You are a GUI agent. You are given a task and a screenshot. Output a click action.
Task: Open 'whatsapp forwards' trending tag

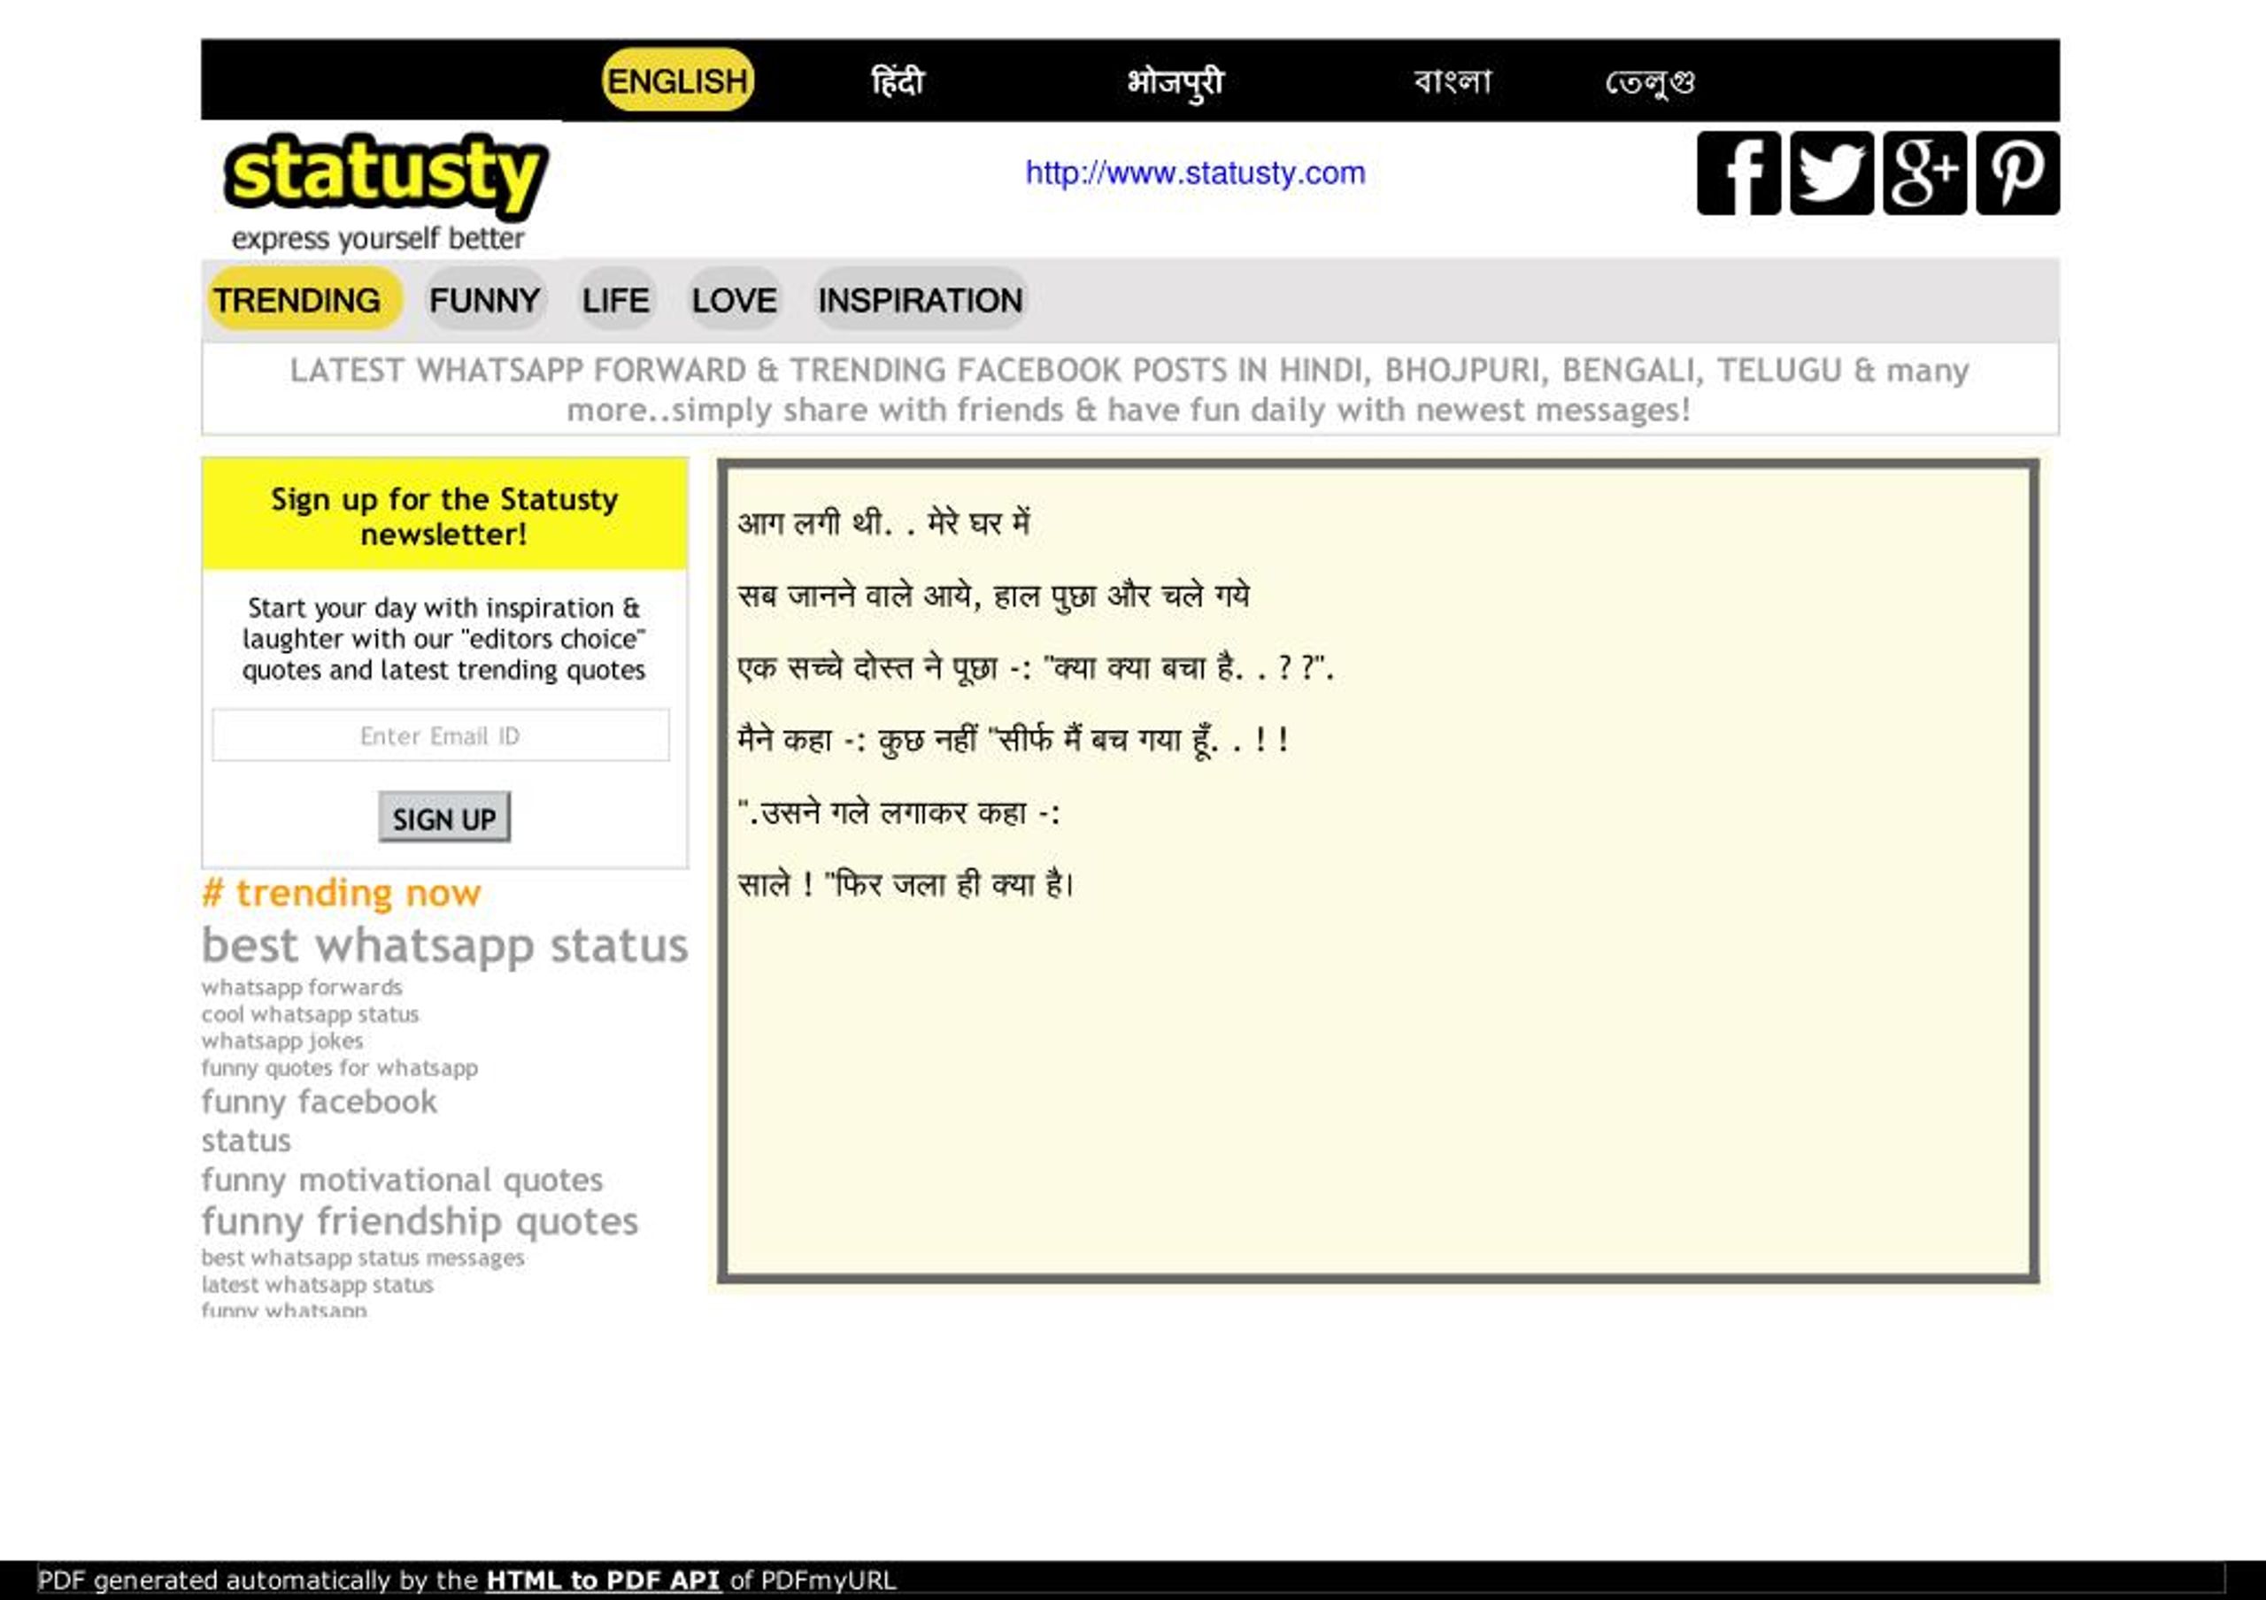pos(302,987)
